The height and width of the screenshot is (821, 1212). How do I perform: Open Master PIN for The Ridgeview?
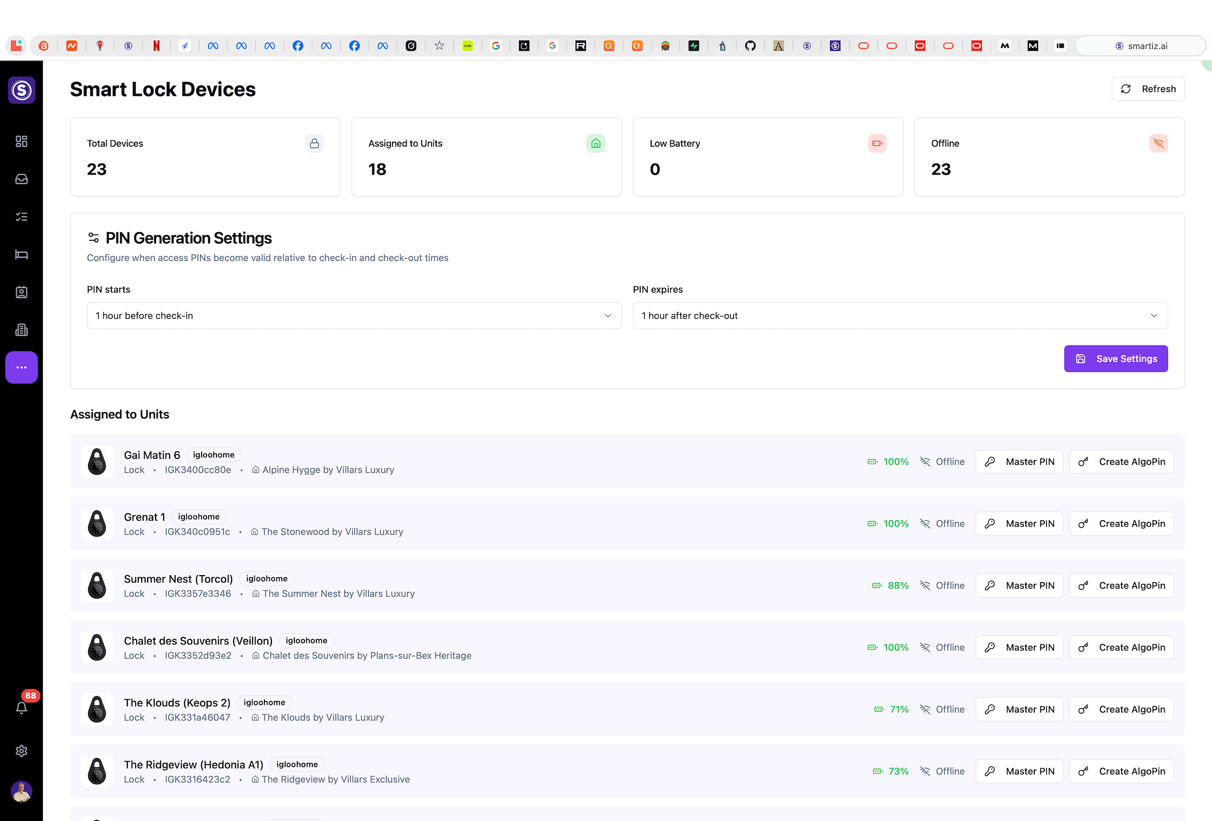coord(1019,771)
